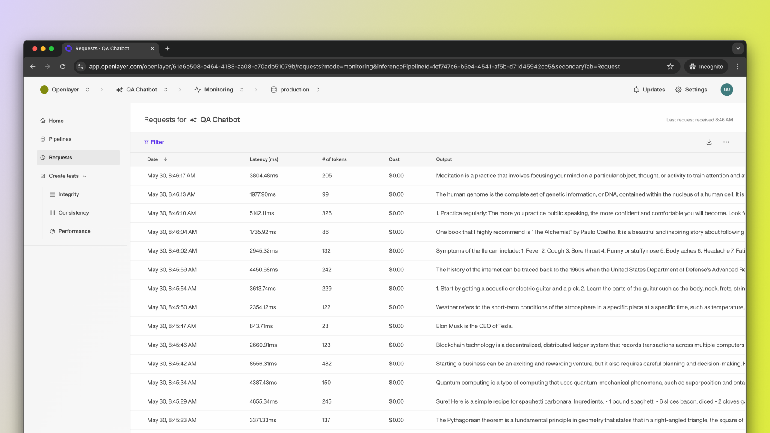The image size is (770, 433).
Task: Click the Create tests checkbox icon
Action: (43, 176)
